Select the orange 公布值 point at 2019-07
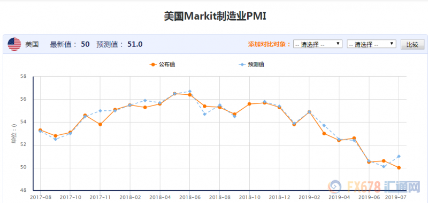Viewport: 428px width, 203px height. [399, 168]
